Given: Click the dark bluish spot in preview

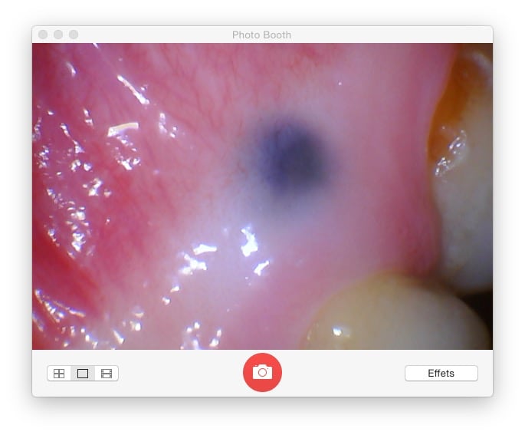Looking at the screenshot, I should [x=292, y=152].
